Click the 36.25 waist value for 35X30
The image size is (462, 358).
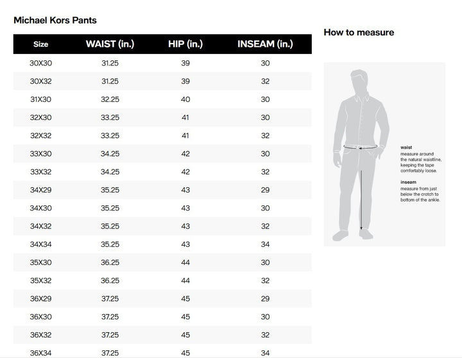coord(110,262)
